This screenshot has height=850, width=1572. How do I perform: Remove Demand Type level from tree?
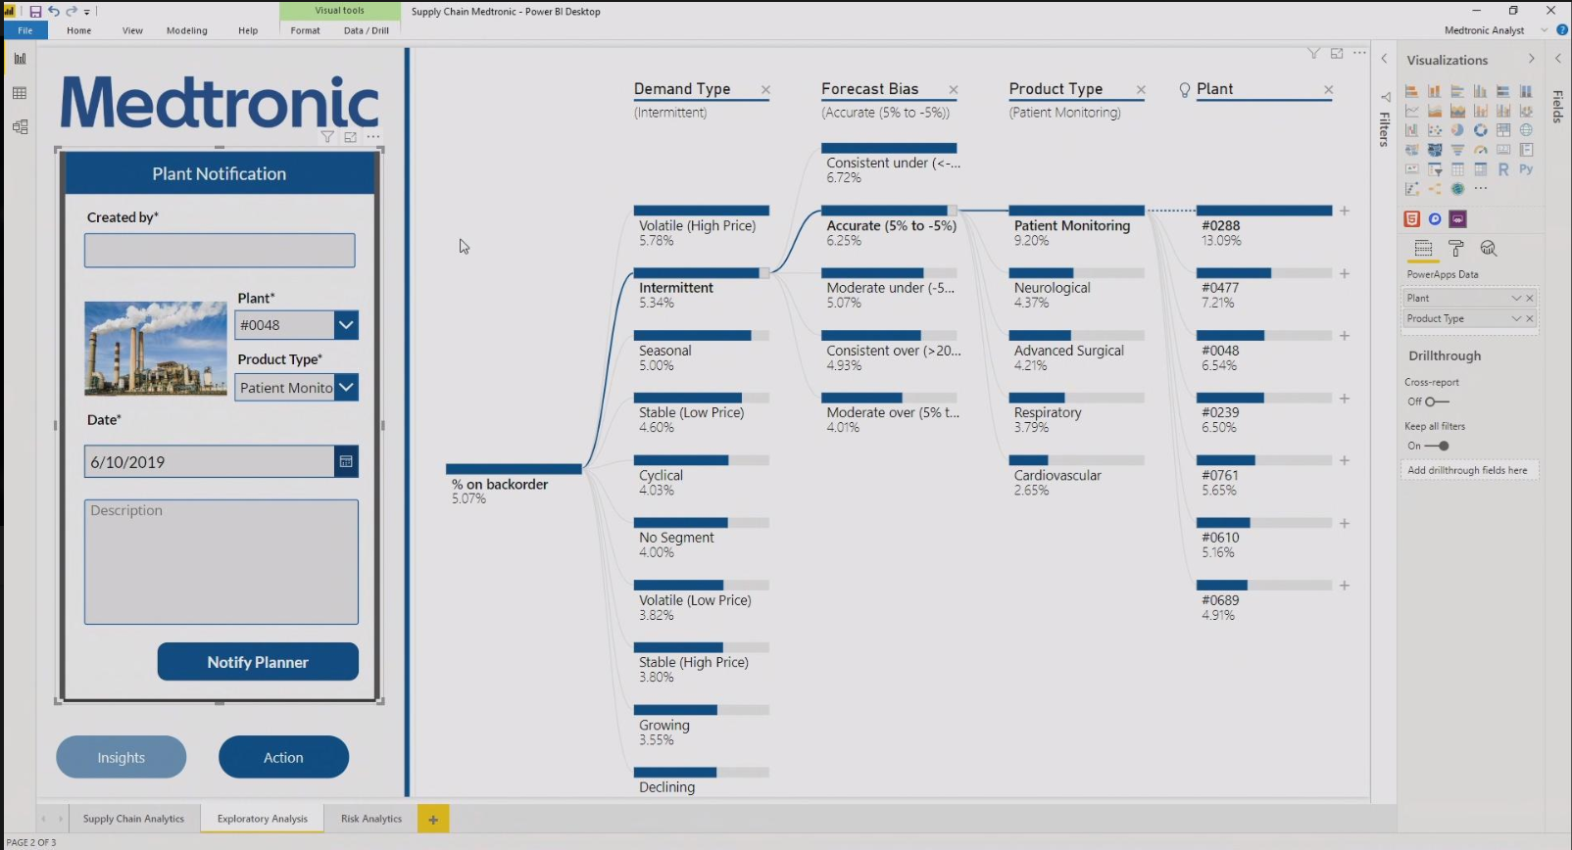(765, 89)
